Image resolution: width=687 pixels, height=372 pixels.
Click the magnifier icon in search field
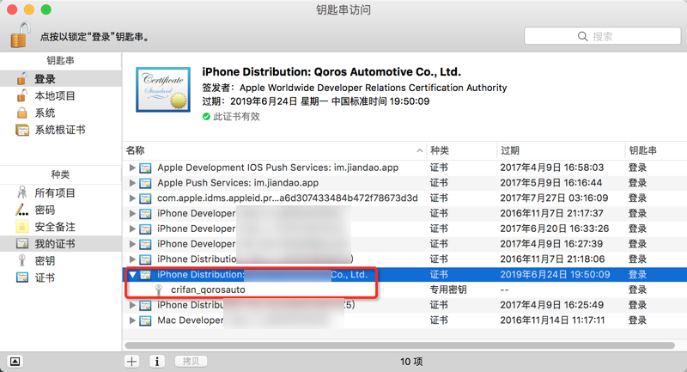582,36
